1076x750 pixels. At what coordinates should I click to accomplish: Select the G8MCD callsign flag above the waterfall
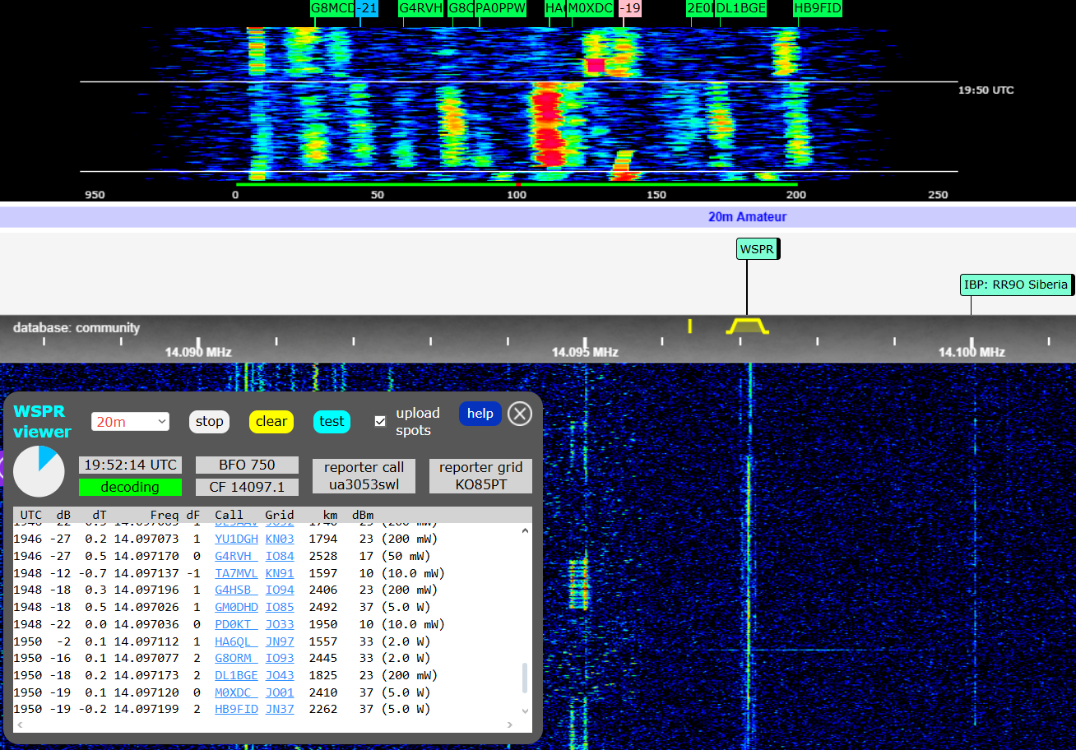click(331, 8)
